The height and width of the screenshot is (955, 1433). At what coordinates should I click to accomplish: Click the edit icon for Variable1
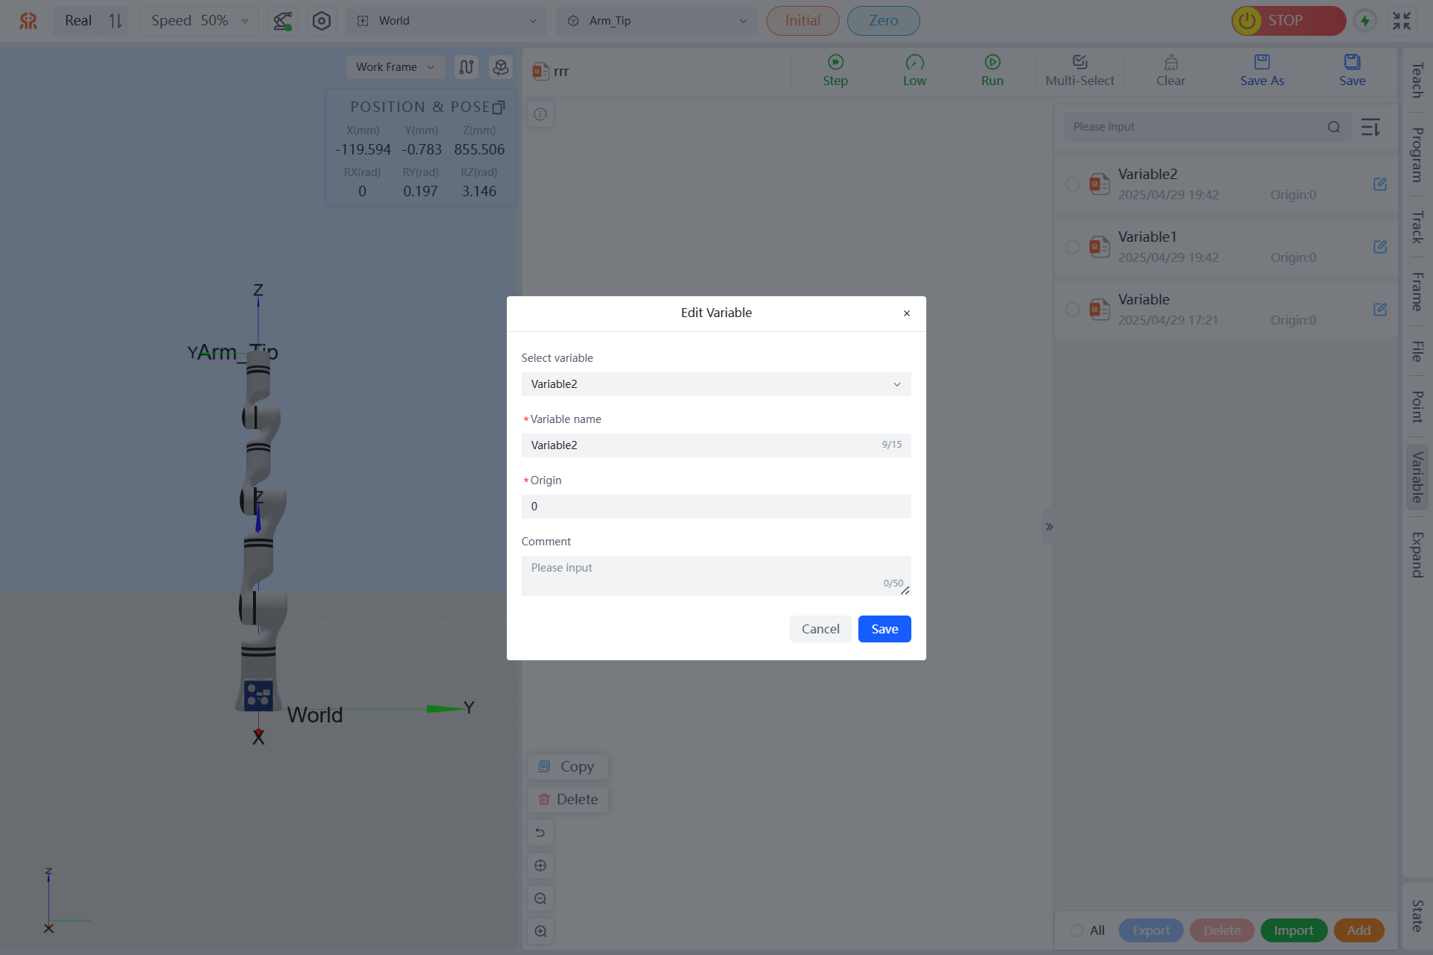(x=1379, y=247)
